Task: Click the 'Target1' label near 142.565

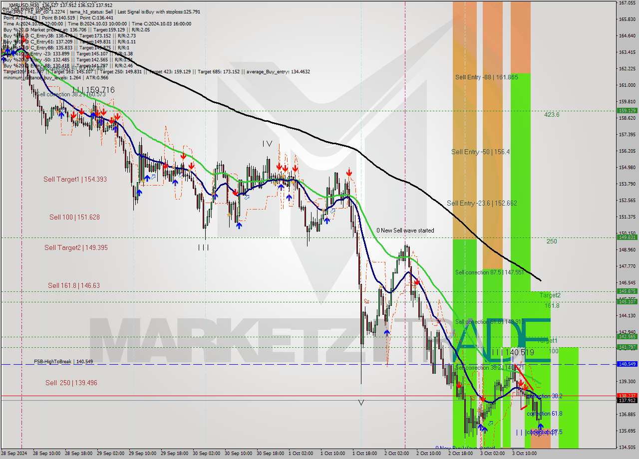Action: pyautogui.click(x=548, y=340)
